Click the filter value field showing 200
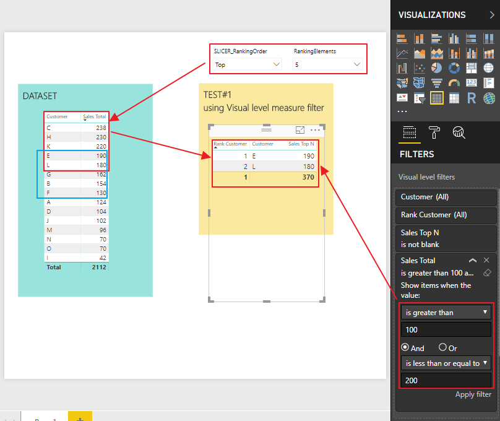Screen dimensions: 500x421 pos(446,380)
